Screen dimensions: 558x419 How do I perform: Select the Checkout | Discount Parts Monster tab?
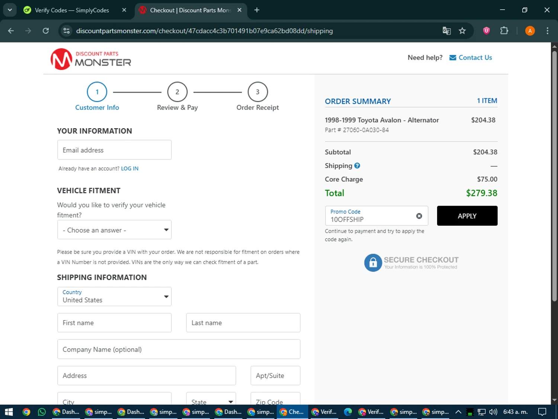click(x=190, y=10)
